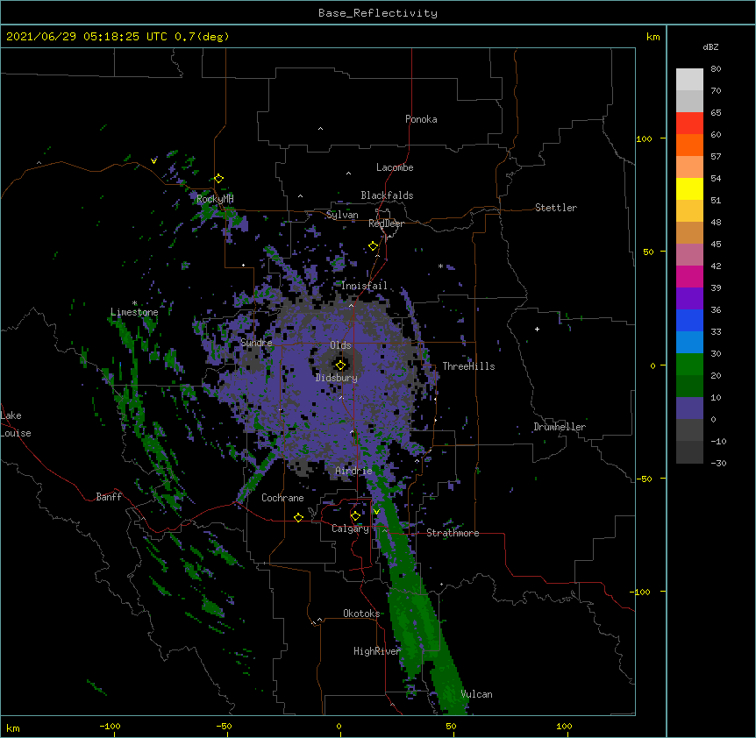Click the yellow diamond marker above Calgary label

click(355, 516)
